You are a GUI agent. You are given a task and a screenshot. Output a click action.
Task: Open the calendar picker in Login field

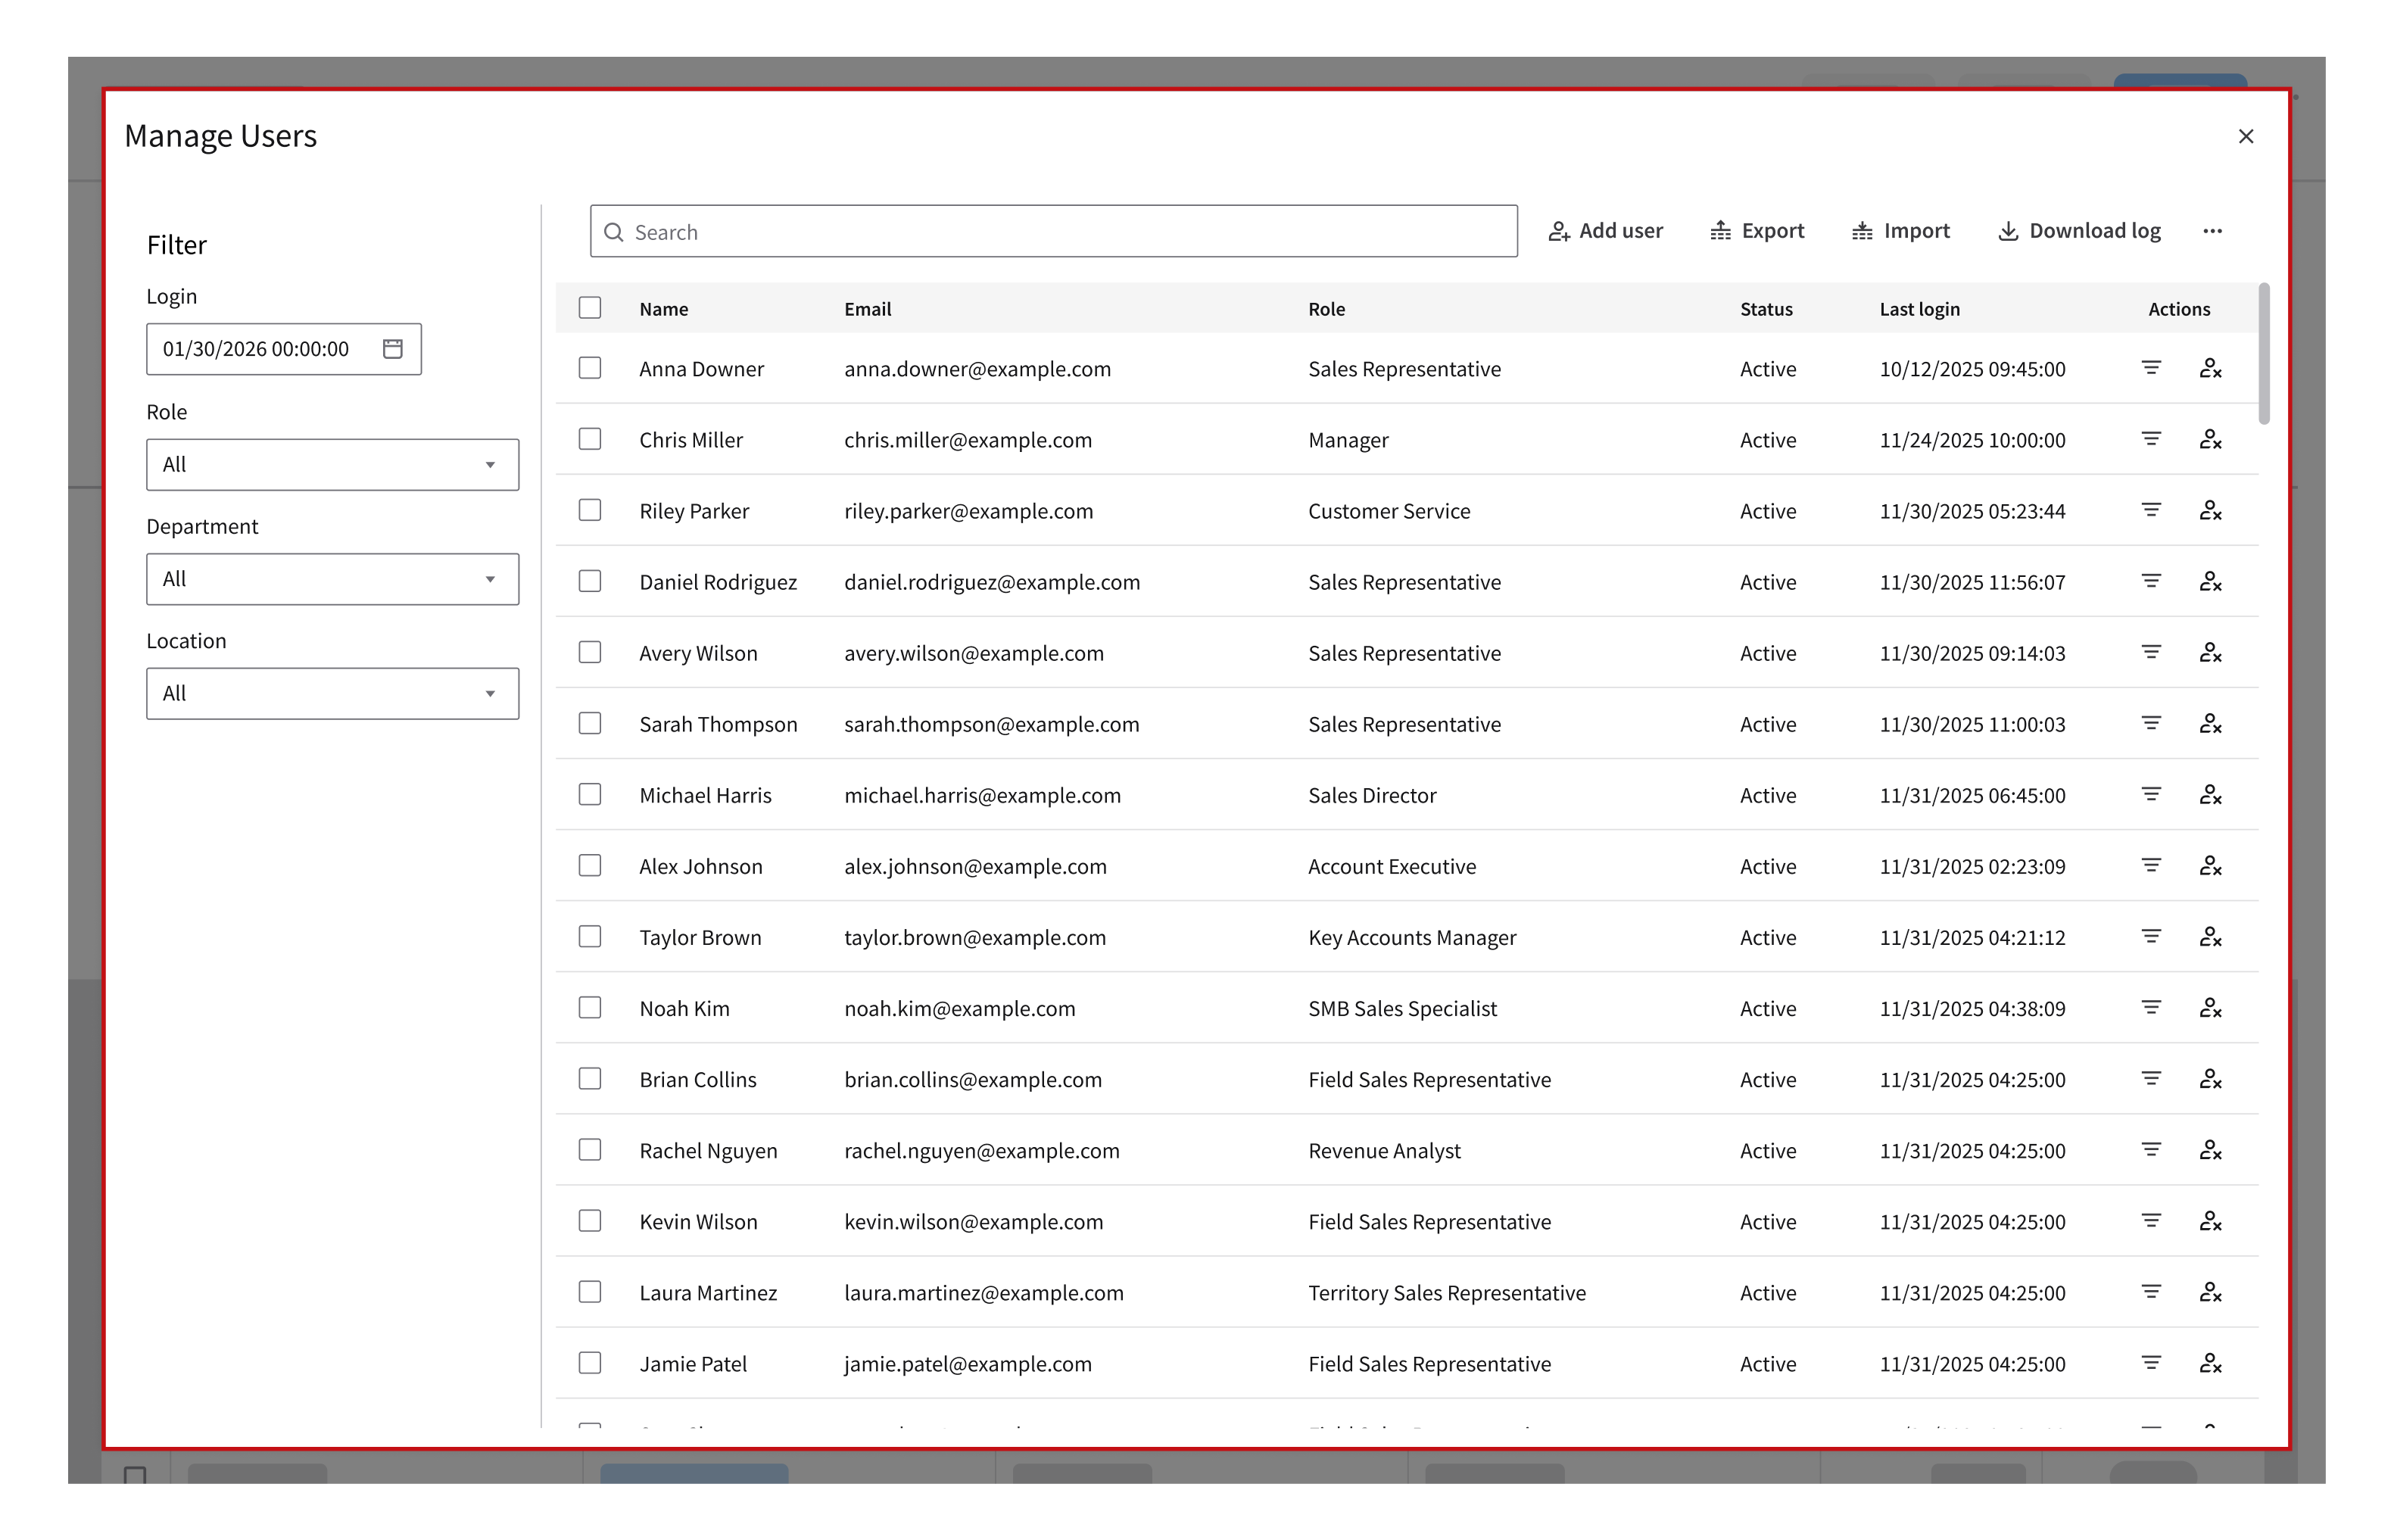click(x=393, y=349)
